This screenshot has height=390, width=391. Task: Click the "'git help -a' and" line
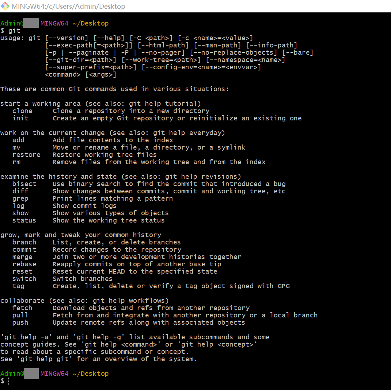(x=135, y=337)
